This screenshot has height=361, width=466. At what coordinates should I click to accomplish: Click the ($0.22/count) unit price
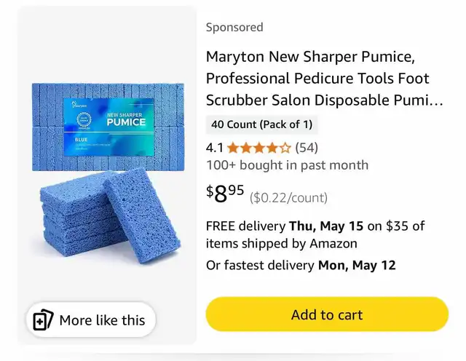288,197
